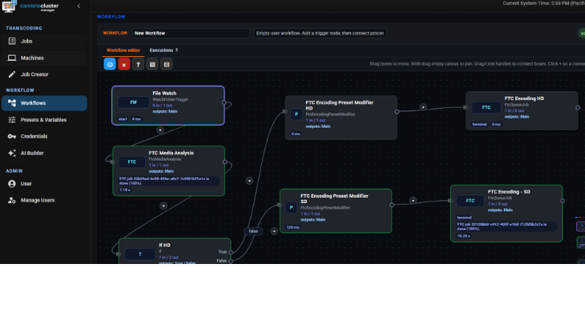
Task: Click the false label on the connection
Action: (253, 231)
